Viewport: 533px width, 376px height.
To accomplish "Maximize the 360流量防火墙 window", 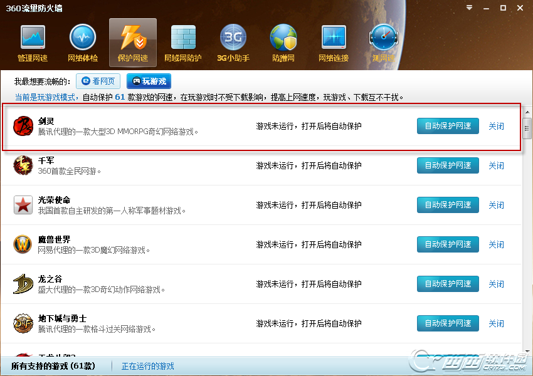I will [503, 8].
